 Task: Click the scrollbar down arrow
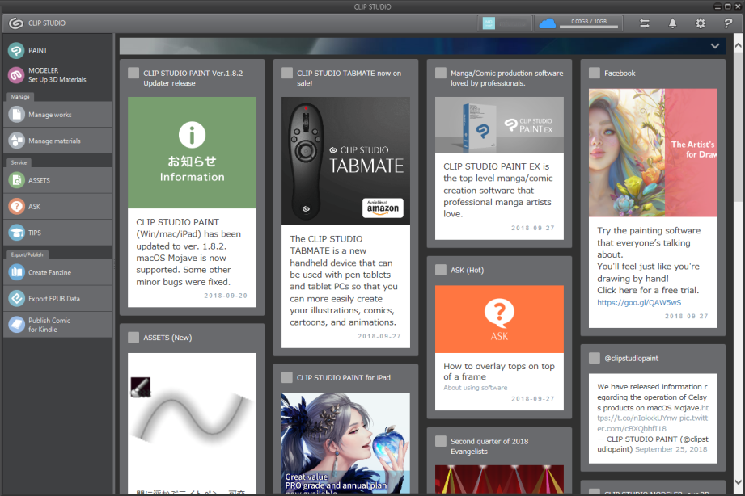[738, 482]
